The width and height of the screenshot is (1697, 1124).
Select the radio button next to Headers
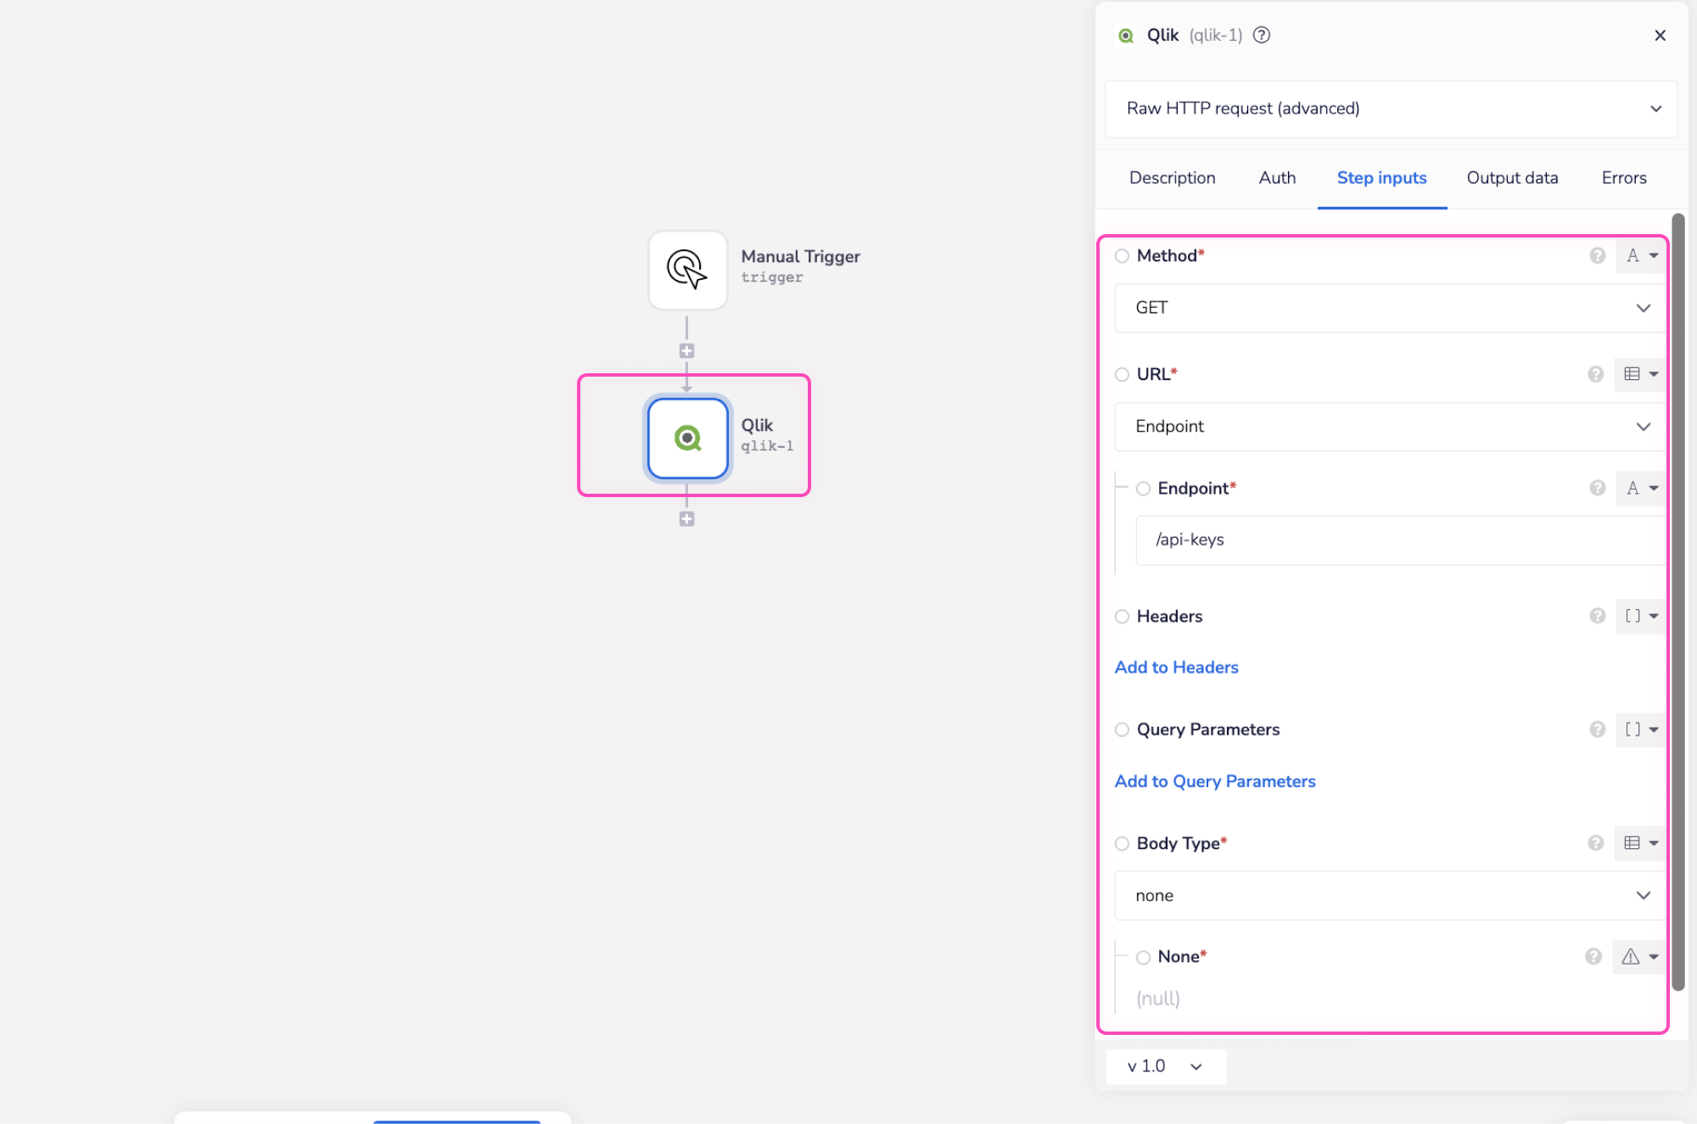[1122, 617]
